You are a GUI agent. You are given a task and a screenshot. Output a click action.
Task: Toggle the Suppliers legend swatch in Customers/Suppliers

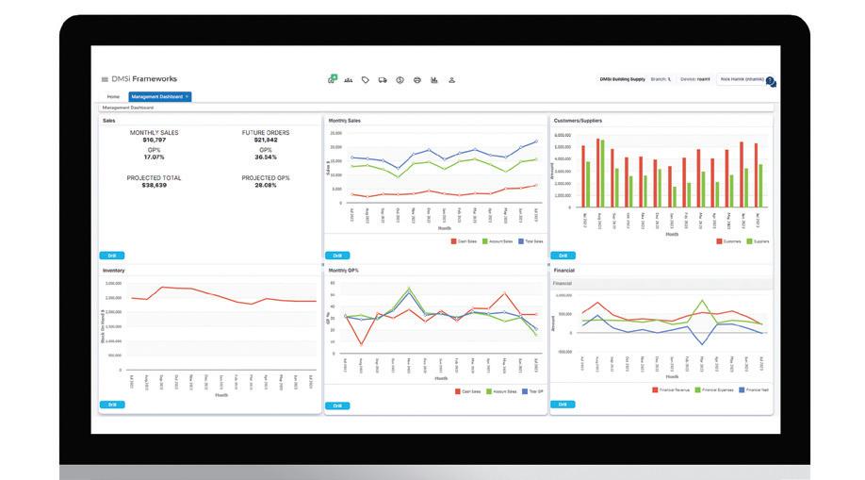coord(749,241)
